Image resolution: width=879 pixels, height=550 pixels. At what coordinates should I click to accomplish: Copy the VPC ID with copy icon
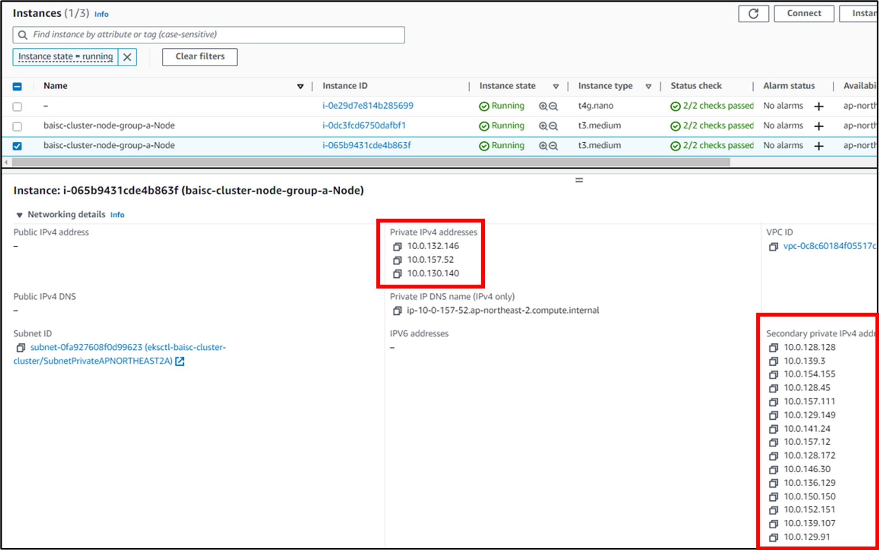click(x=773, y=247)
